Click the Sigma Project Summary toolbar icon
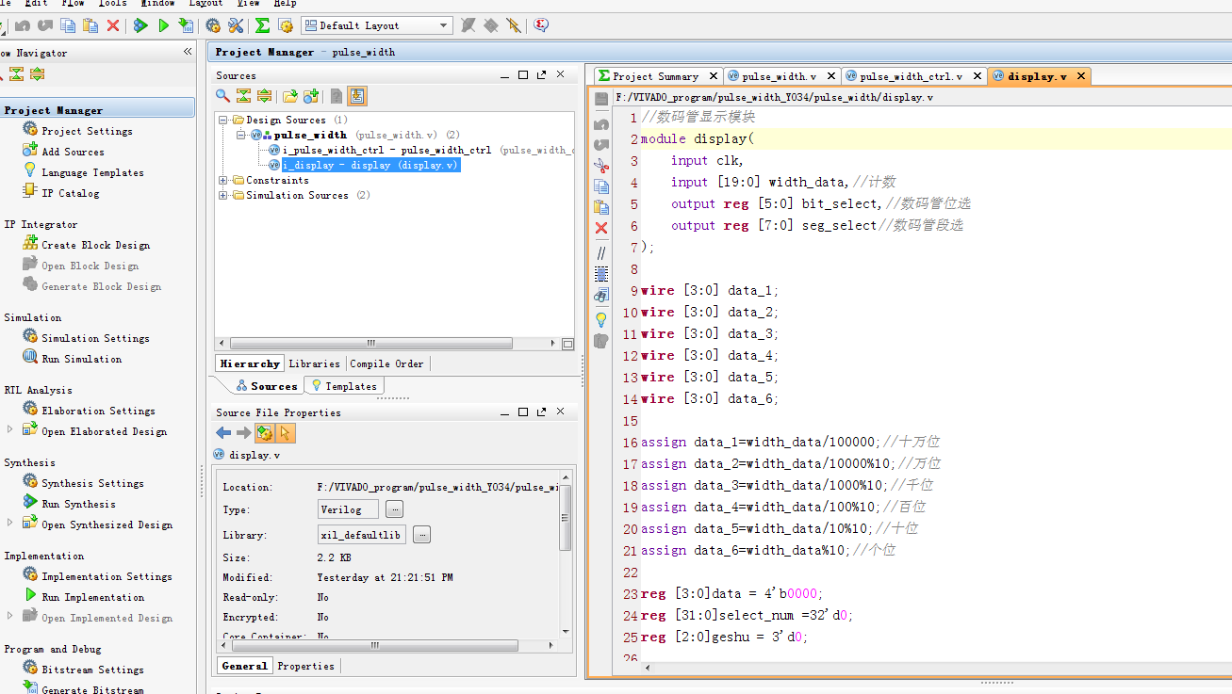Image resolution: width=1232 pixels, height=694 pixels. pos(262,25)
